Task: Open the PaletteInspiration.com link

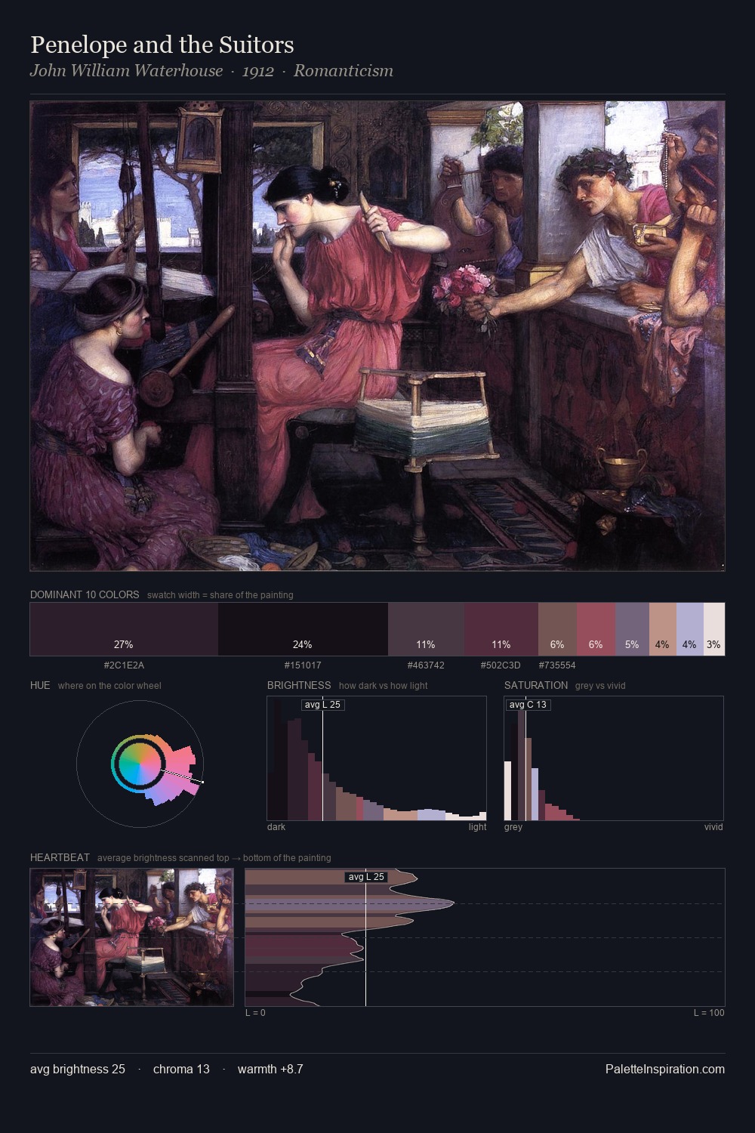Action: 665,1069
